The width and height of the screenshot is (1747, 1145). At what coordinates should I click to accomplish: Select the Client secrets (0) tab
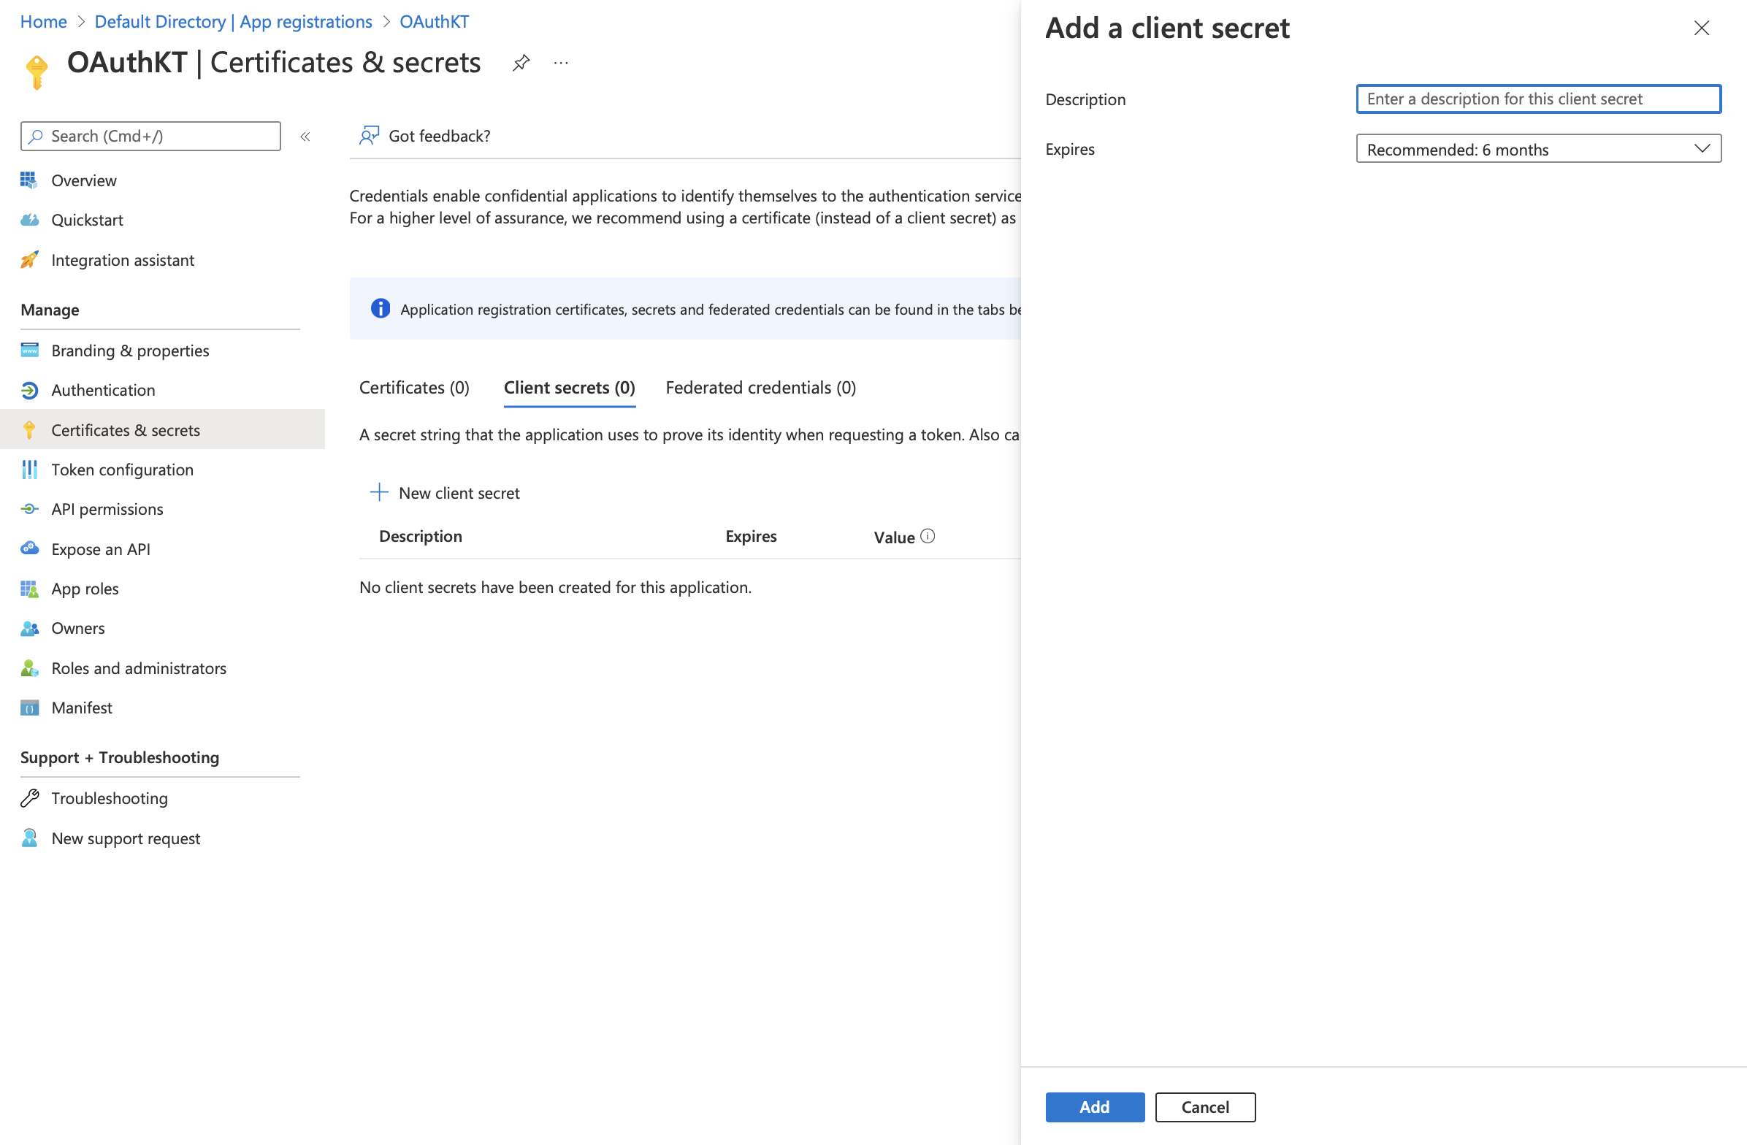click(569, 388)
